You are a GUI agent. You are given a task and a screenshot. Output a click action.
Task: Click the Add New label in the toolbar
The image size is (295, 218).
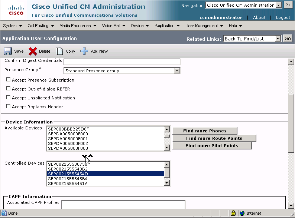99,51
